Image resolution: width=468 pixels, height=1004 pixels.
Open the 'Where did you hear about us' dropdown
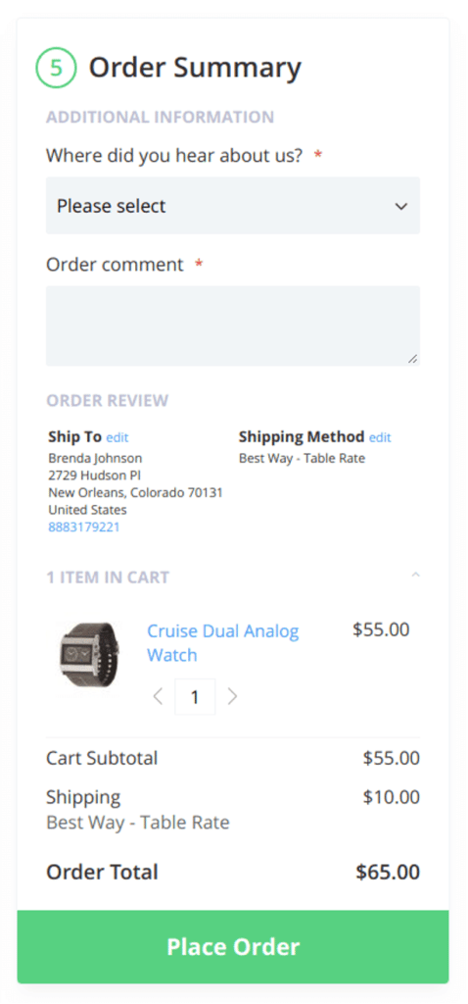(233, 206)
